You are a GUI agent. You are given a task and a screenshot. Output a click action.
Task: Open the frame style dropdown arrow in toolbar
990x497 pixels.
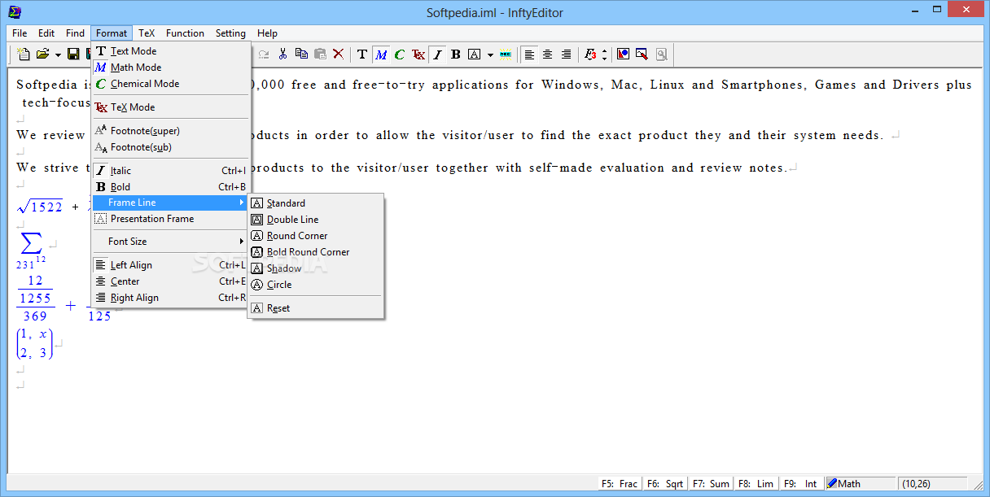coord(490,54)
